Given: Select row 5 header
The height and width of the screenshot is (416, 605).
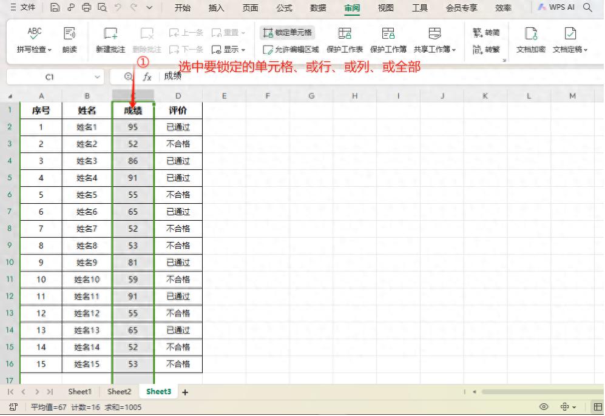Looking at the screenshot, I should tap(9, 178).
